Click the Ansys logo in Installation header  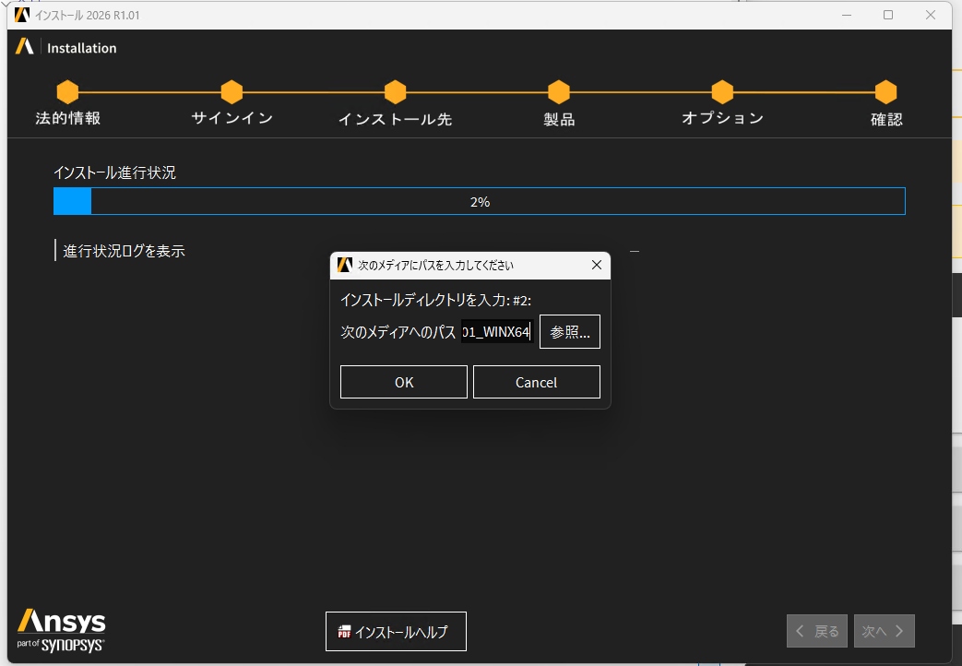click(25, 46)
